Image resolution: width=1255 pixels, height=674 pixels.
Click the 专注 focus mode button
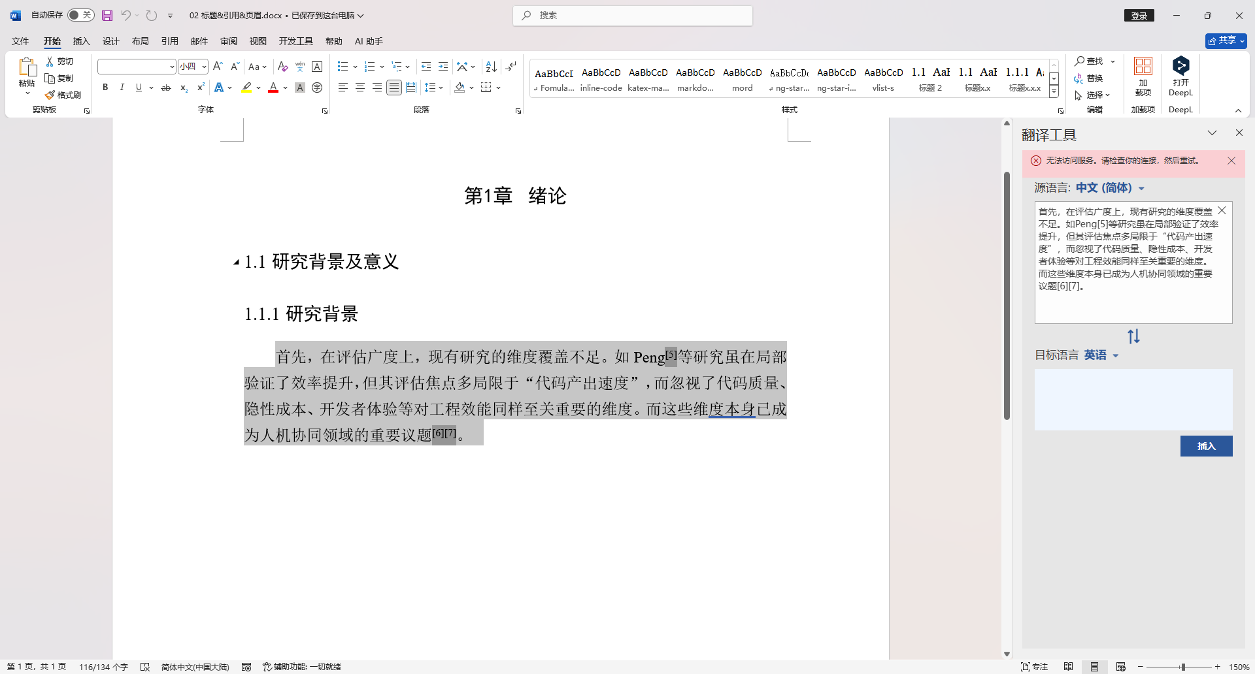(1035, 667)
